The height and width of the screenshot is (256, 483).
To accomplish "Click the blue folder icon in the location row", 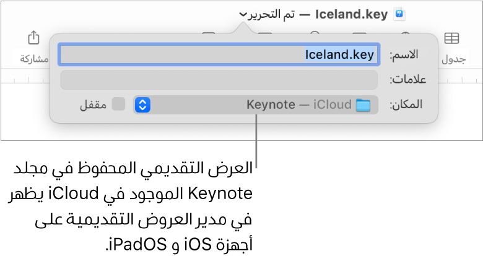I will coord(363,105).
